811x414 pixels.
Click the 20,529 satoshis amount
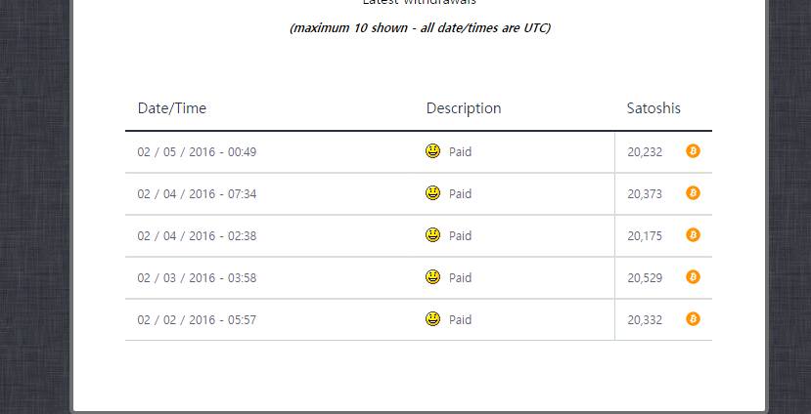(x=645, y=278)
